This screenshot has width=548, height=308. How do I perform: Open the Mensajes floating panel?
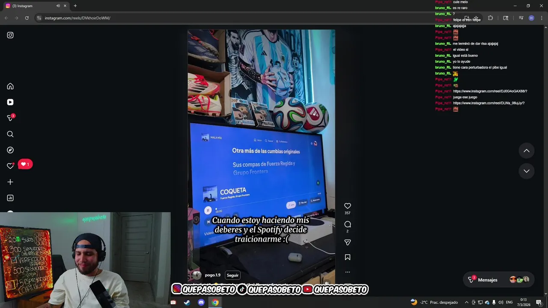click(x=499, y=280)
